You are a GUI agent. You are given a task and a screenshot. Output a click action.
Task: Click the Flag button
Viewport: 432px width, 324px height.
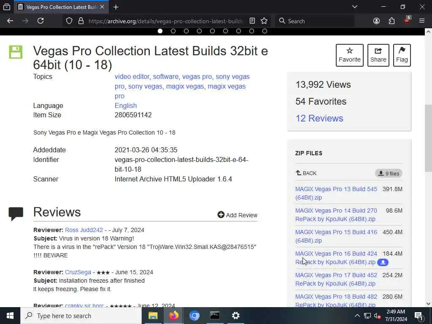[402, 55]
